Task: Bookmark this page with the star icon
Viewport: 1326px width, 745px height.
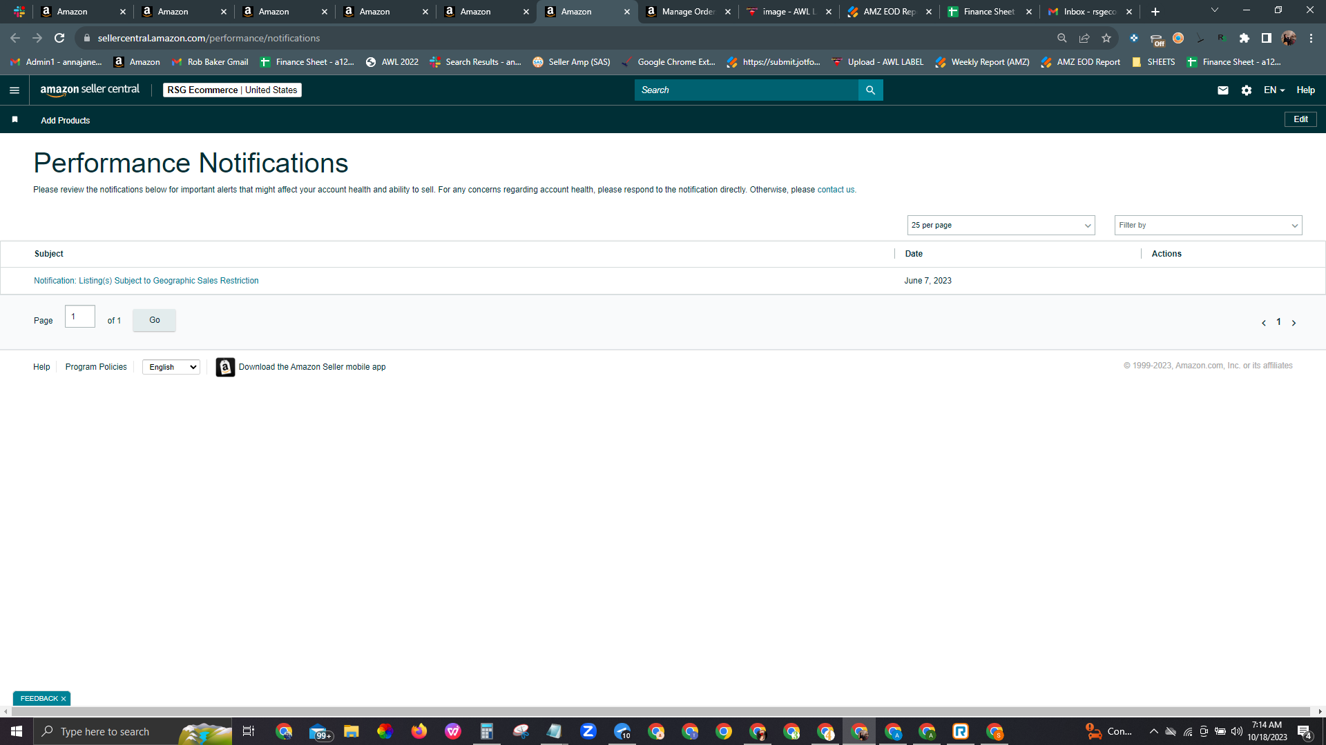Action: pyautogui.click(x=1106, y=38)
